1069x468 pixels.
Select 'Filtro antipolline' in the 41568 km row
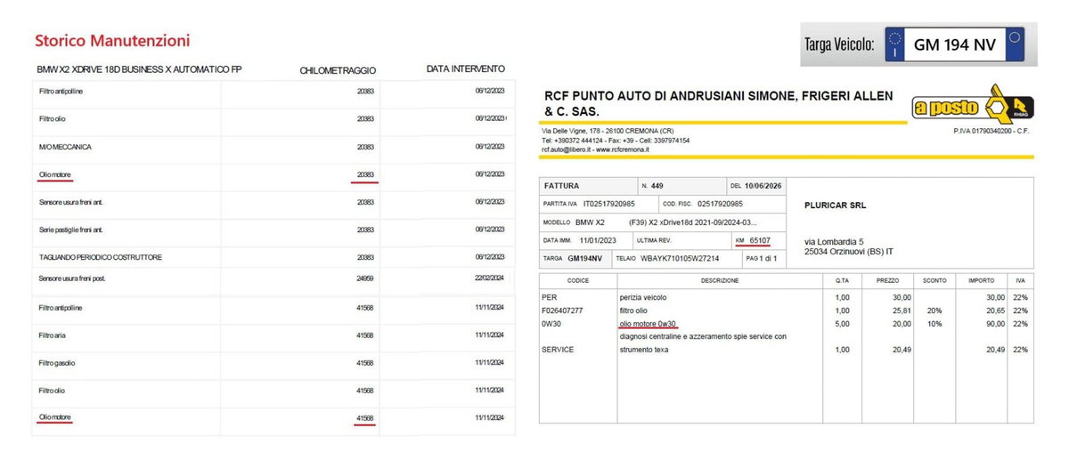[61, 308]
